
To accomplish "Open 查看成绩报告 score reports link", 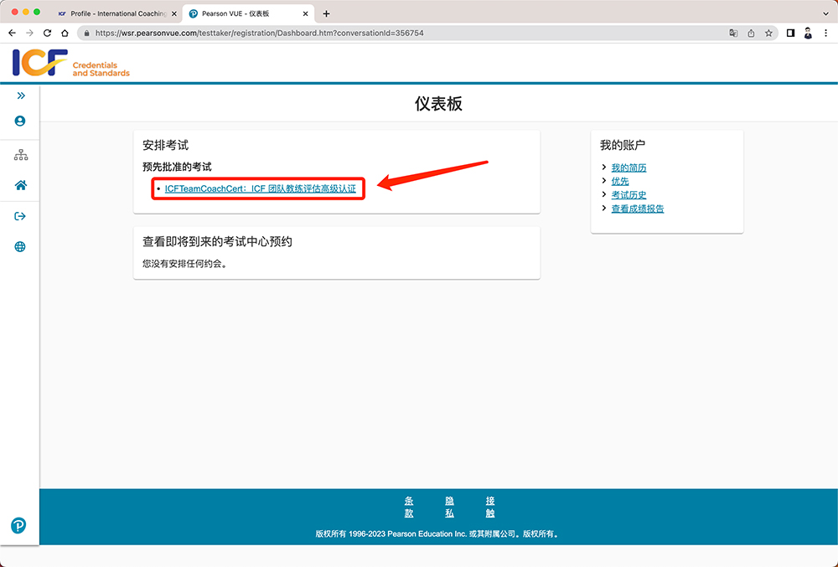I will tap(637, 209).
